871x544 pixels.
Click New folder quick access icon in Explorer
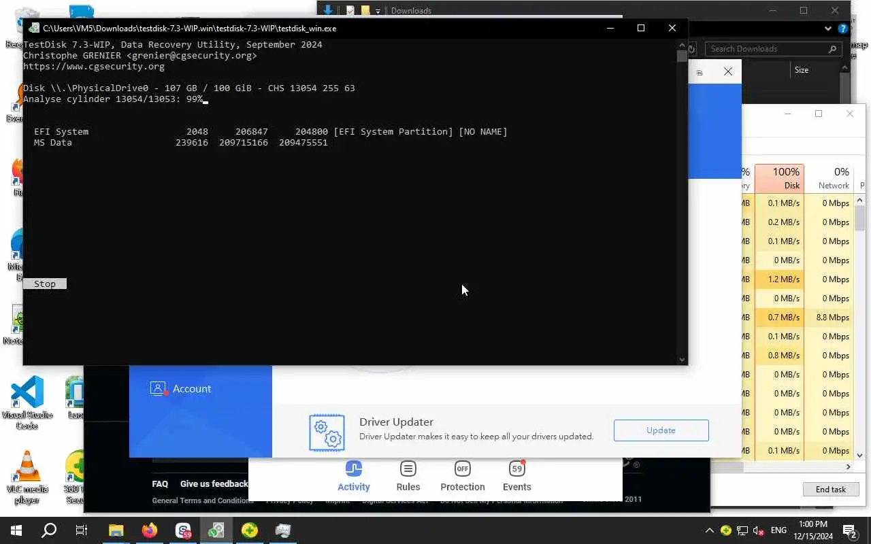point(365,10)
